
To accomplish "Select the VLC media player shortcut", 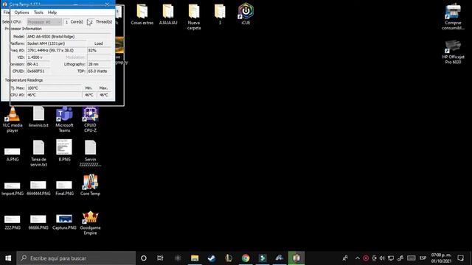I will [x=13, y=119].
